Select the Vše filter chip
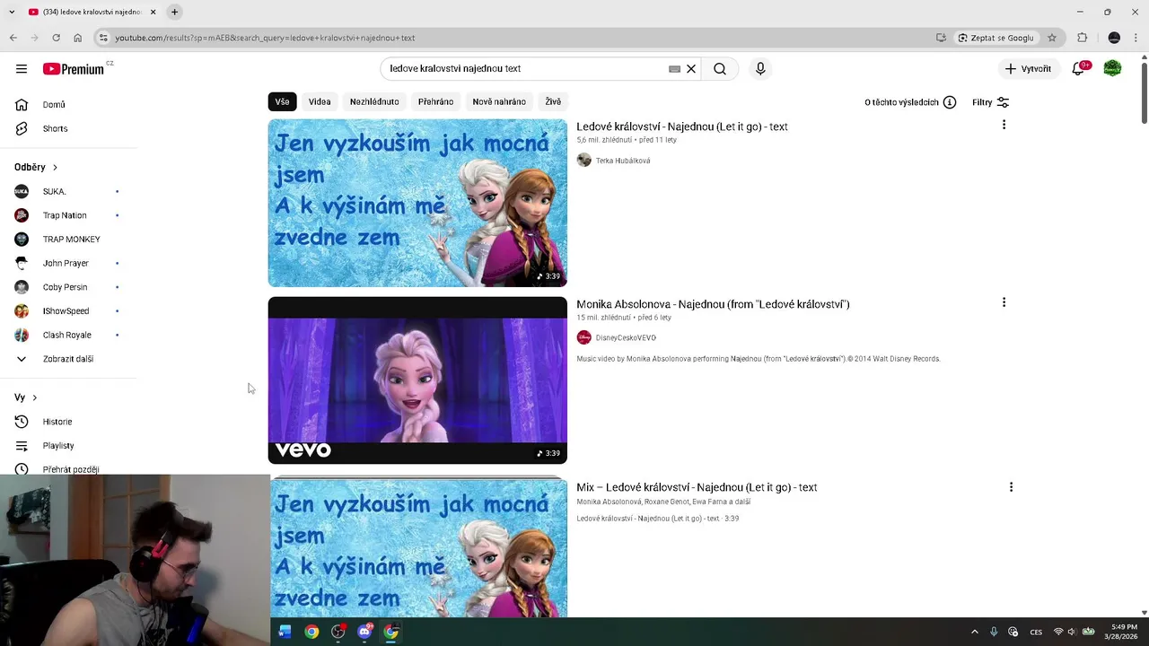Screen dimensions: 1149x646 tap(282, 102)
